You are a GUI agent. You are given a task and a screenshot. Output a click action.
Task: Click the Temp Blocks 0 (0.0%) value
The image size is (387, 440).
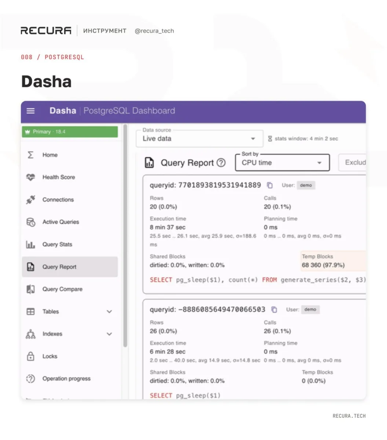pyautogui.click(x=314, y=381)
